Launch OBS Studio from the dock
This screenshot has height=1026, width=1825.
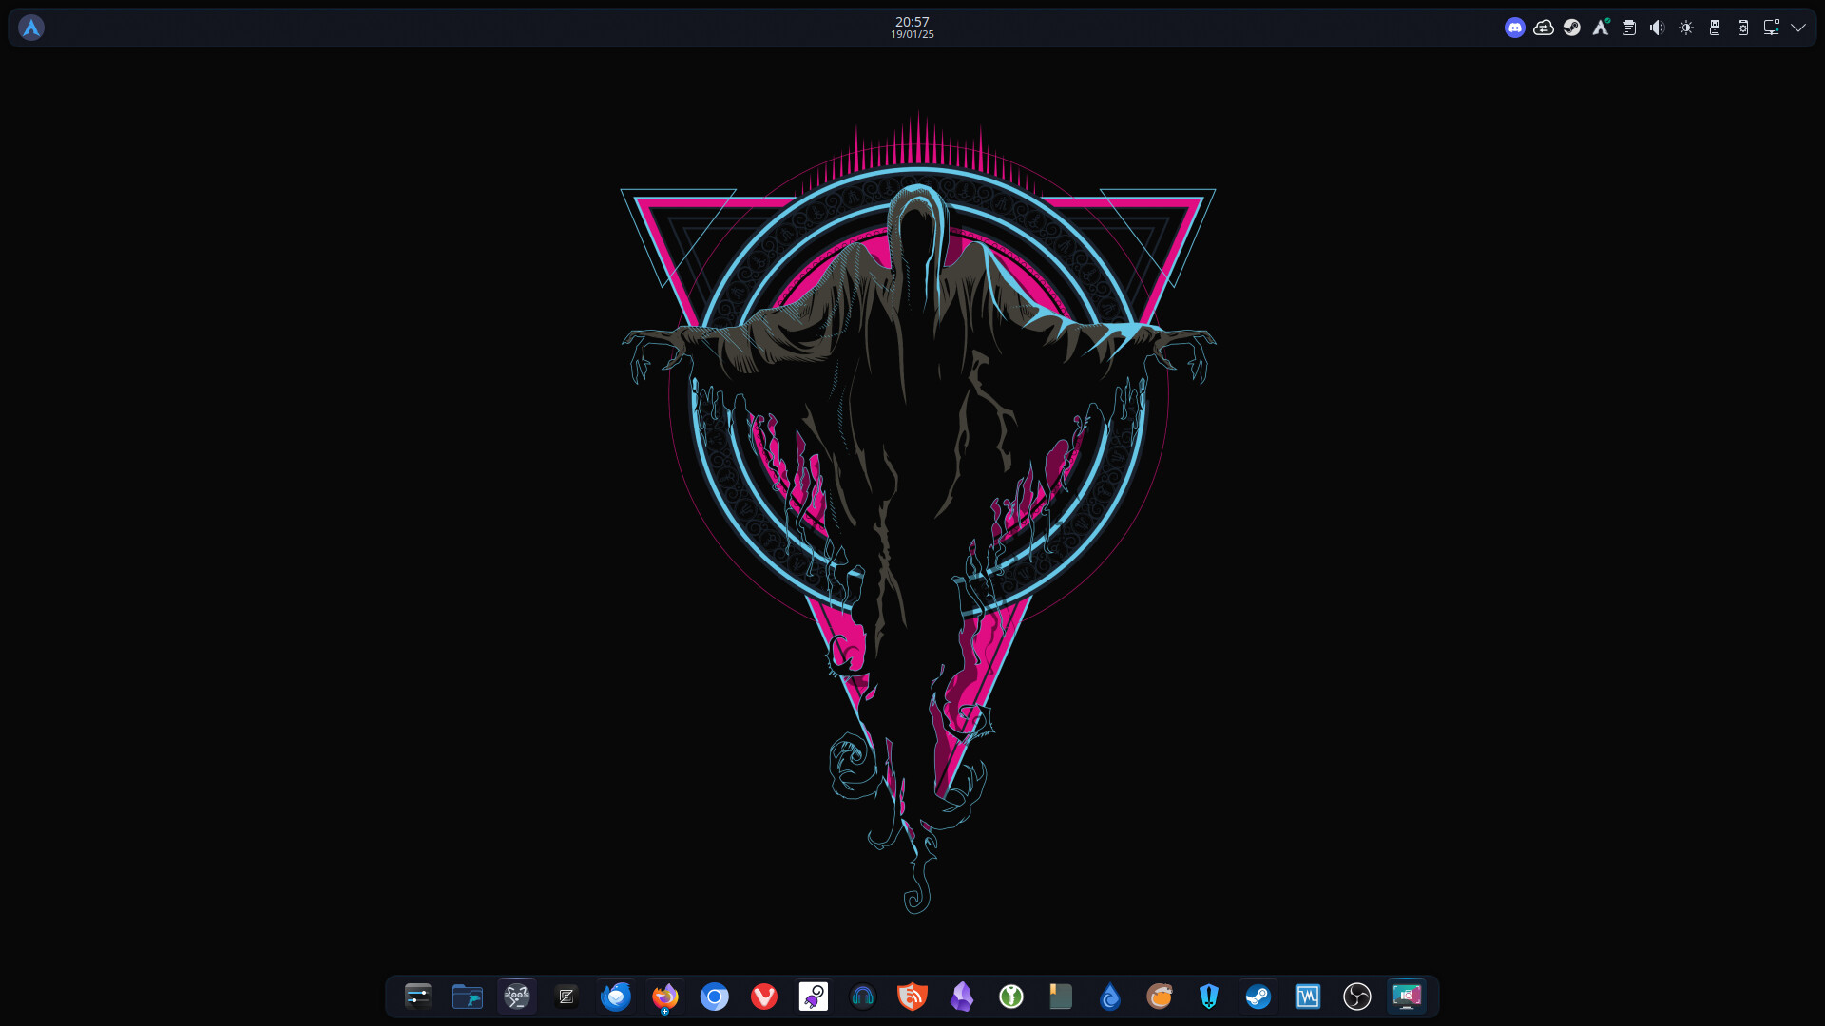click(1357, 996)
